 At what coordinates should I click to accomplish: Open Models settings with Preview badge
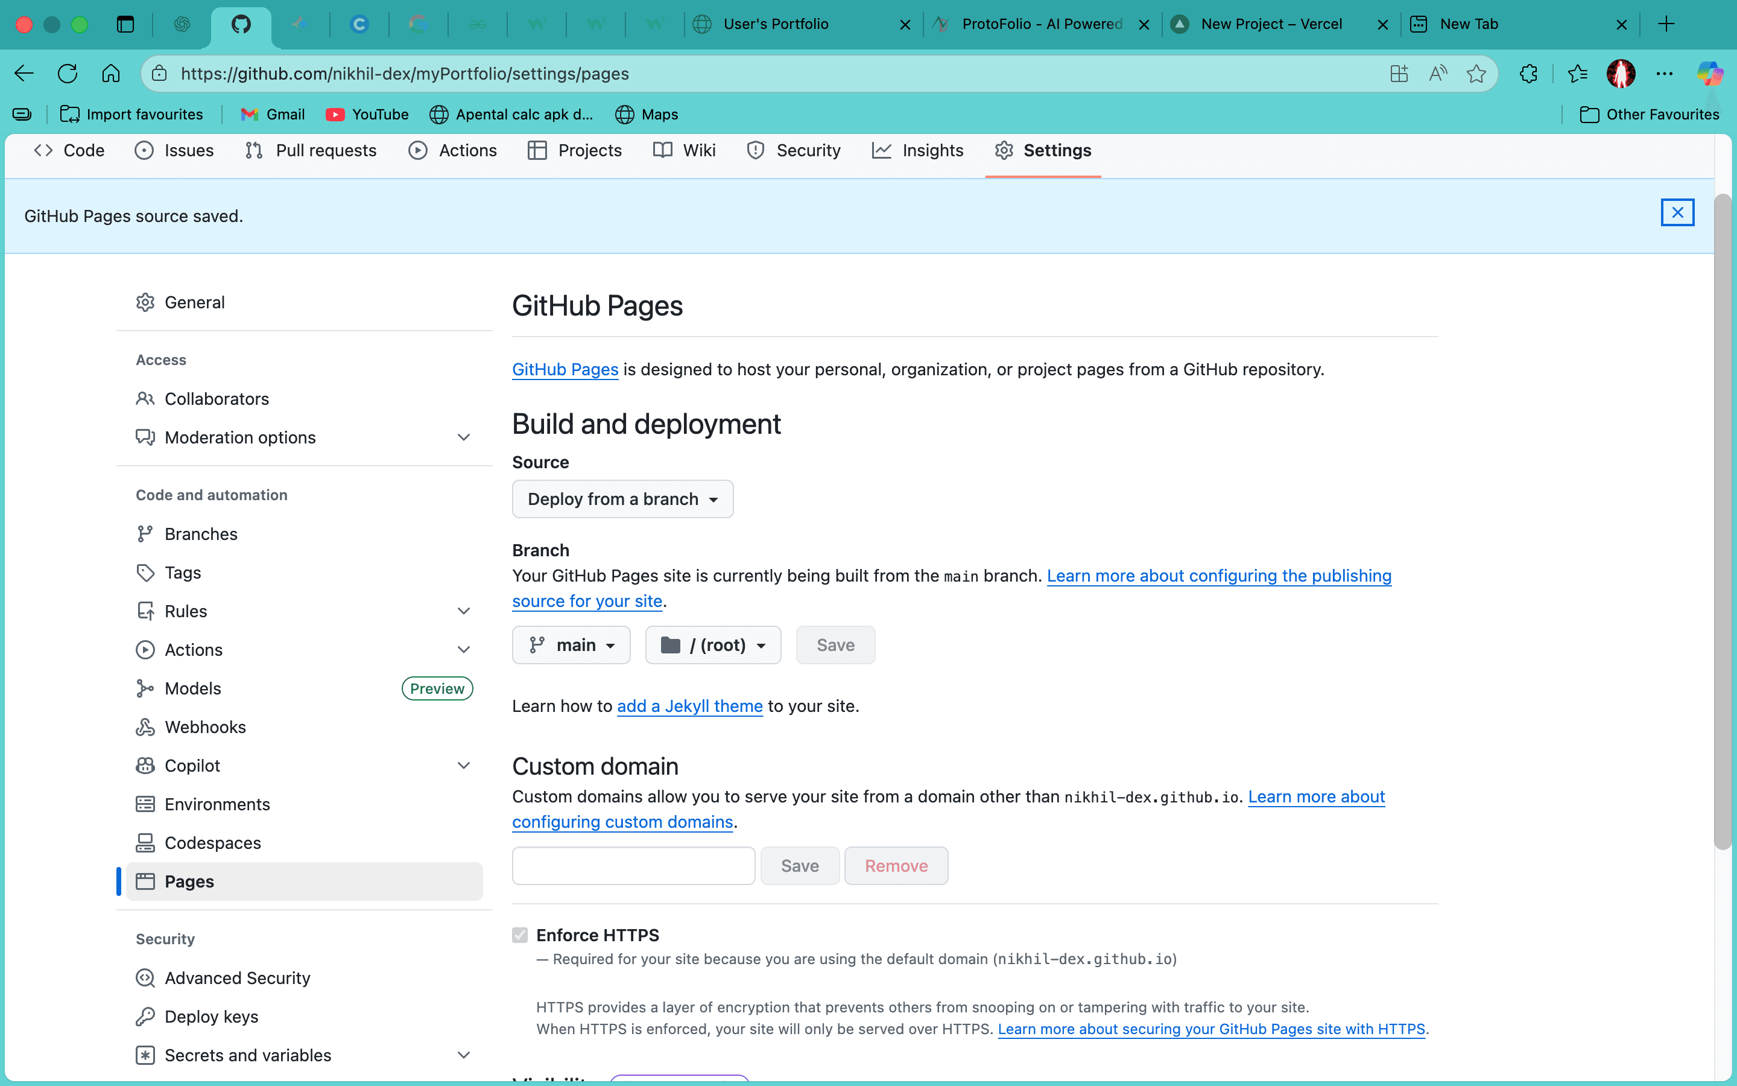[x=305, y=689]
